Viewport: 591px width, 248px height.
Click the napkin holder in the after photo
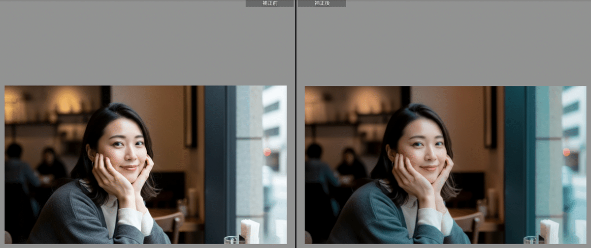tap(550, 231)
